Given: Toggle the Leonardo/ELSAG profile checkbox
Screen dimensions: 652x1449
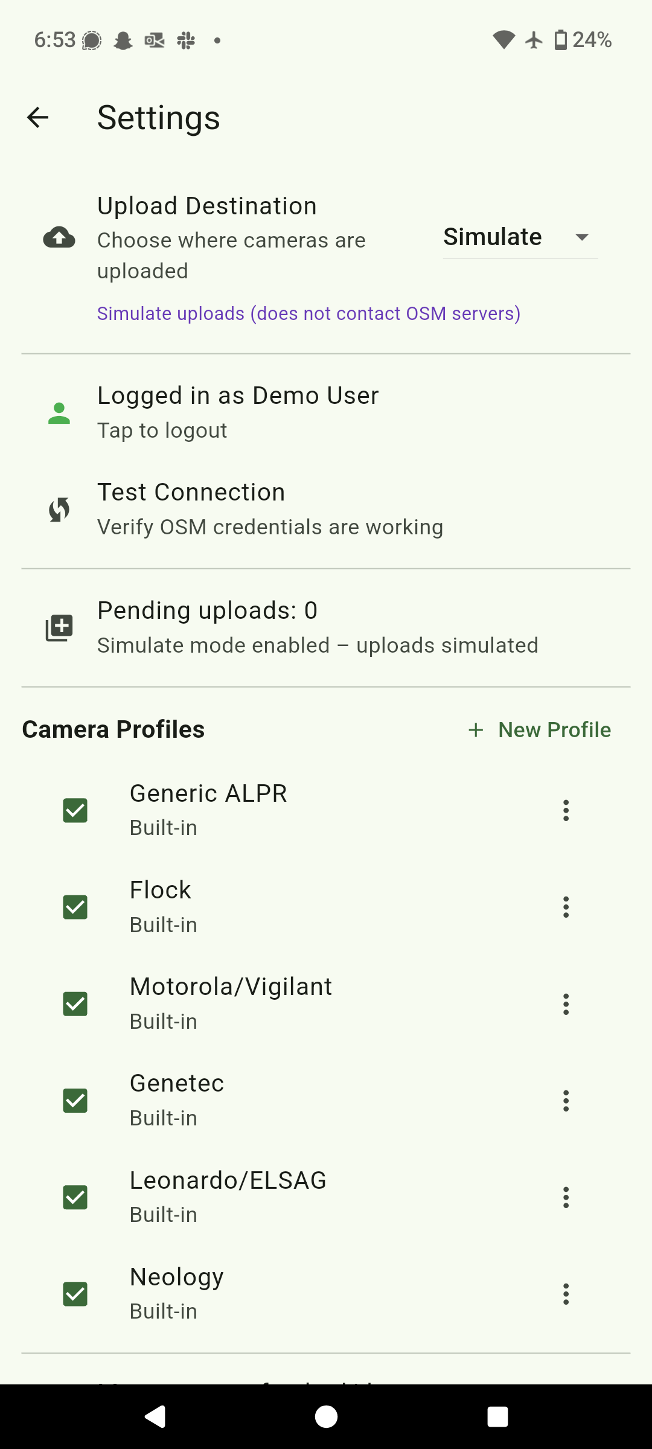Looking at the screenshot, I should (75, 1197).
